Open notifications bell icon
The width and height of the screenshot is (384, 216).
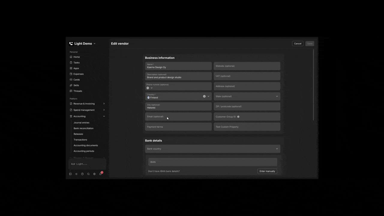100,174
